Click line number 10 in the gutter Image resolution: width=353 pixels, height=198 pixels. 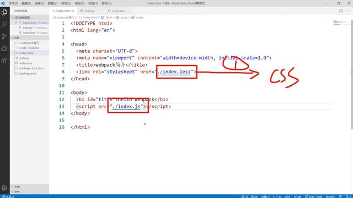[61, 86]
